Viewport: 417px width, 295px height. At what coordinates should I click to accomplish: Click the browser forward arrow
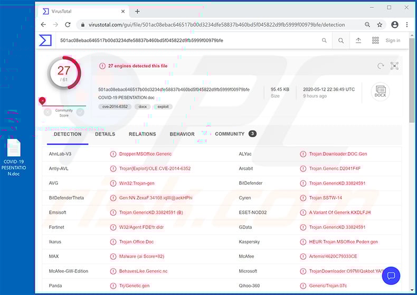coord(55,25)
